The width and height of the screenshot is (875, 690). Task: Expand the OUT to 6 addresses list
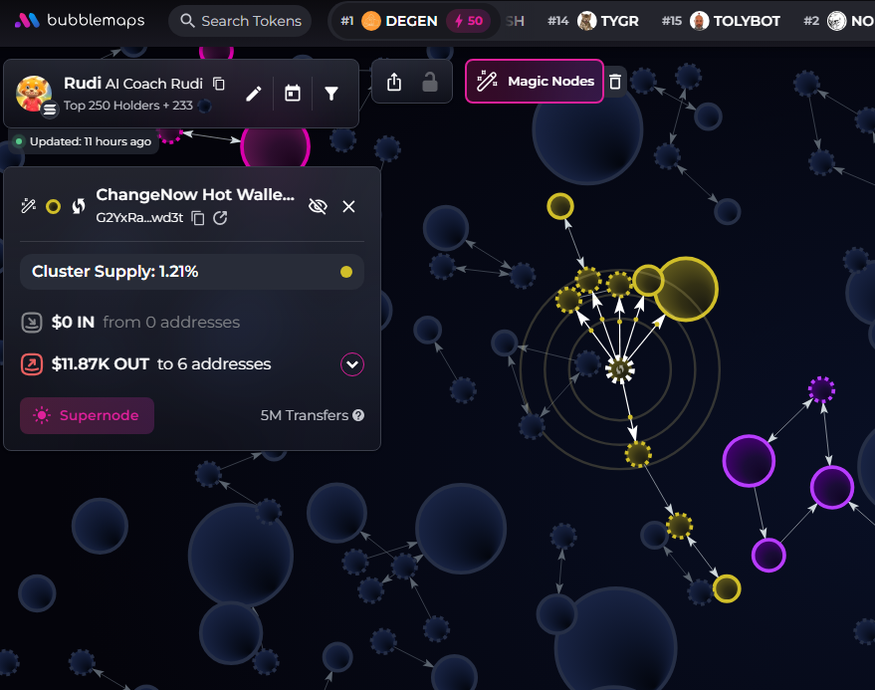click(352, 364)
